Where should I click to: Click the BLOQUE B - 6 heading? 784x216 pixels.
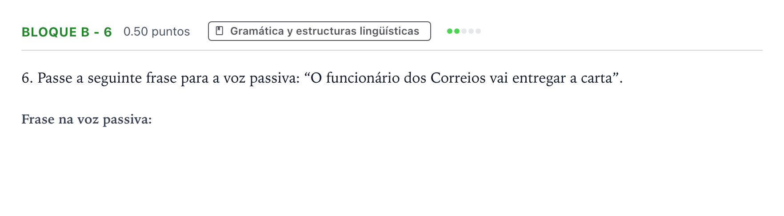(x=67, y=32)
